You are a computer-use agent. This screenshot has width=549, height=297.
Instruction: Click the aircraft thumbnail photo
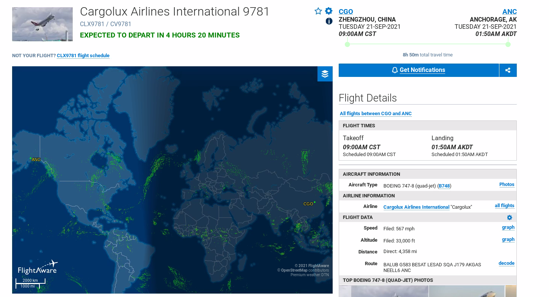(42, 24)
